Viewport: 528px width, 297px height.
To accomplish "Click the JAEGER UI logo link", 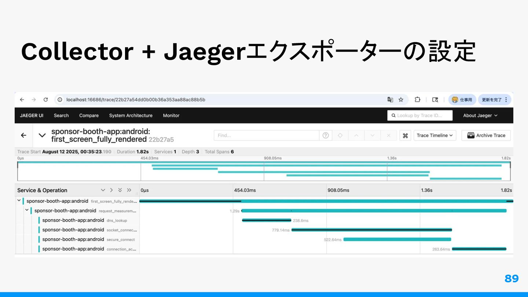I will point(32,115).
